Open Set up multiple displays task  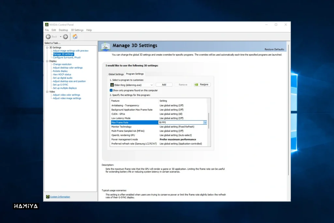click(65, 88)
